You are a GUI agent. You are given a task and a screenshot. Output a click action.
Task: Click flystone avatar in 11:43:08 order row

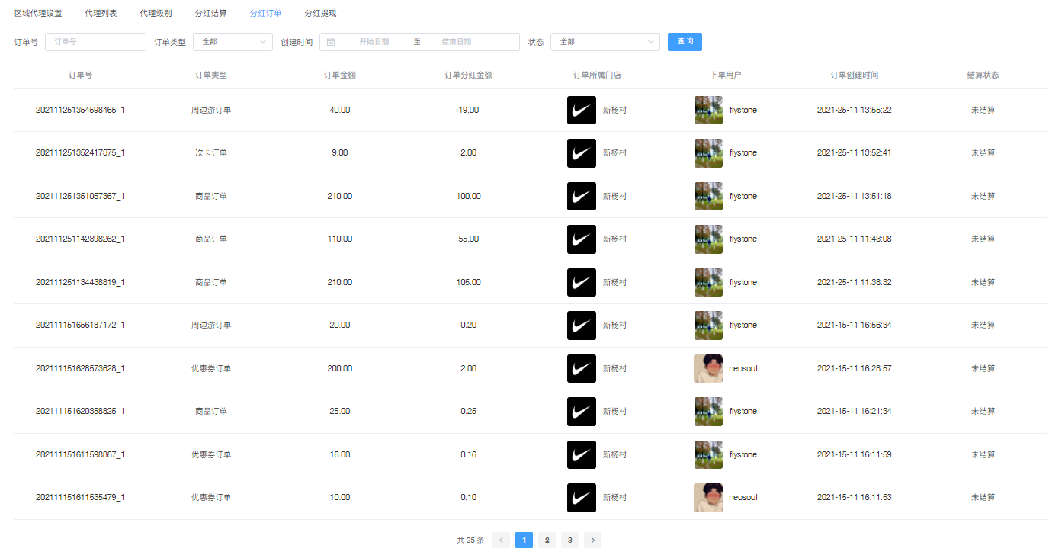708,239
